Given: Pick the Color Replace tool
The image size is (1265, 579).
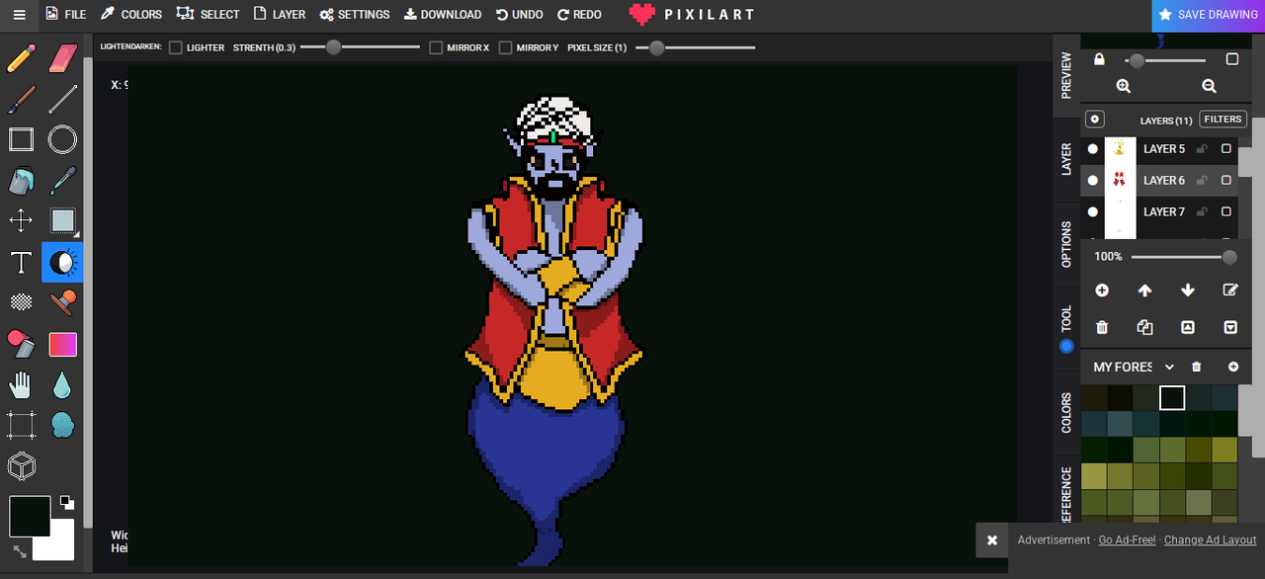Looking at the screenshot, I should tap(21, 344).
